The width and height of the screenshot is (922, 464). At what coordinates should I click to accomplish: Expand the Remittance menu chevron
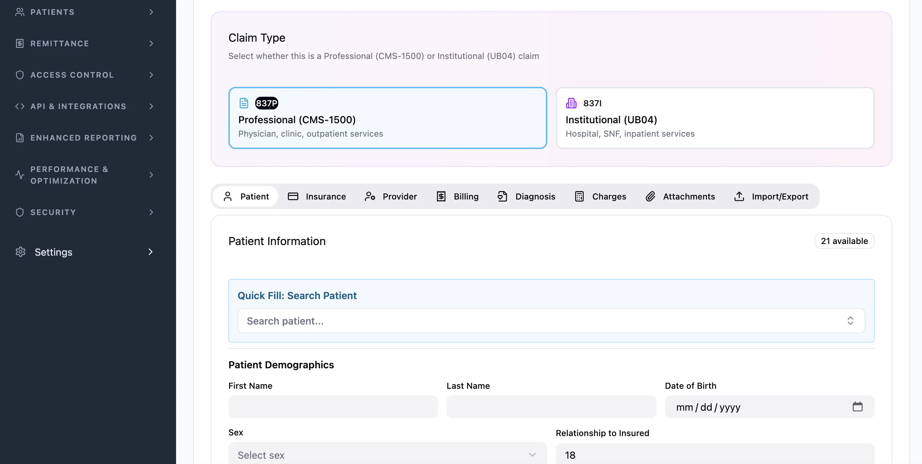151,44
